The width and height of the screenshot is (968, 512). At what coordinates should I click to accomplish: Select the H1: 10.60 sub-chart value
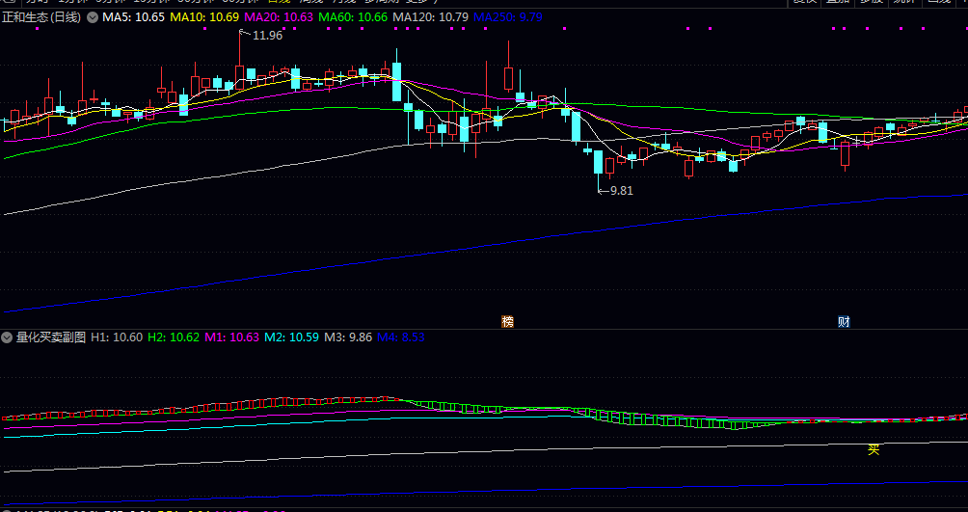coord(117,337)
